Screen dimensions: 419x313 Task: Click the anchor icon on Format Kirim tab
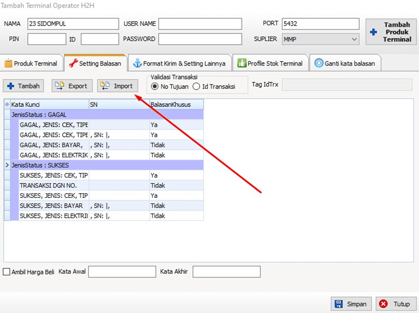137,63
